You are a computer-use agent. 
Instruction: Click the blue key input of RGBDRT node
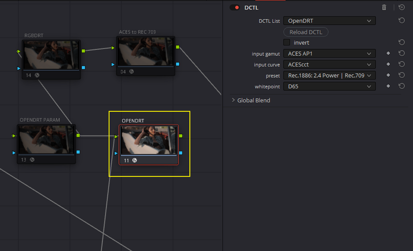pos(19,68)
